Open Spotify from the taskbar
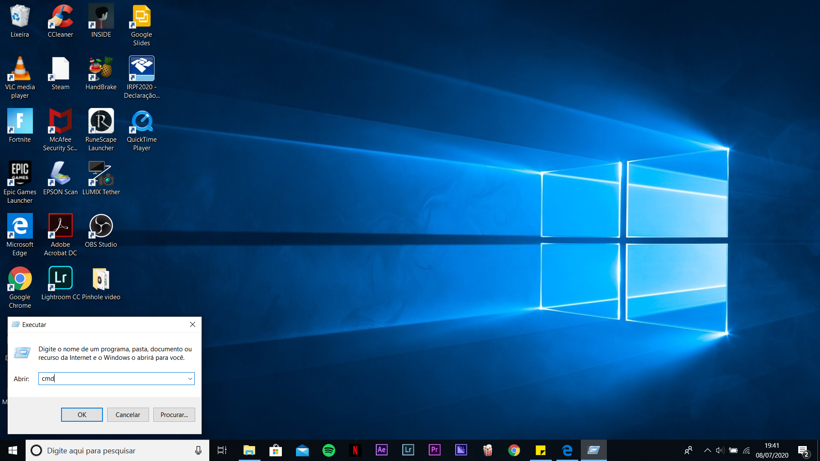820x461 pixels. coord(329,450)
